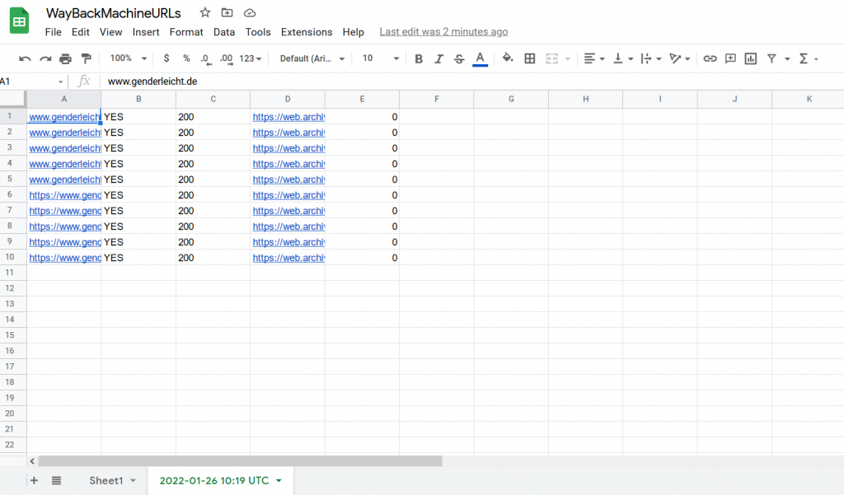Show the all sheets list
844x495 pixels.
[57, 480]
